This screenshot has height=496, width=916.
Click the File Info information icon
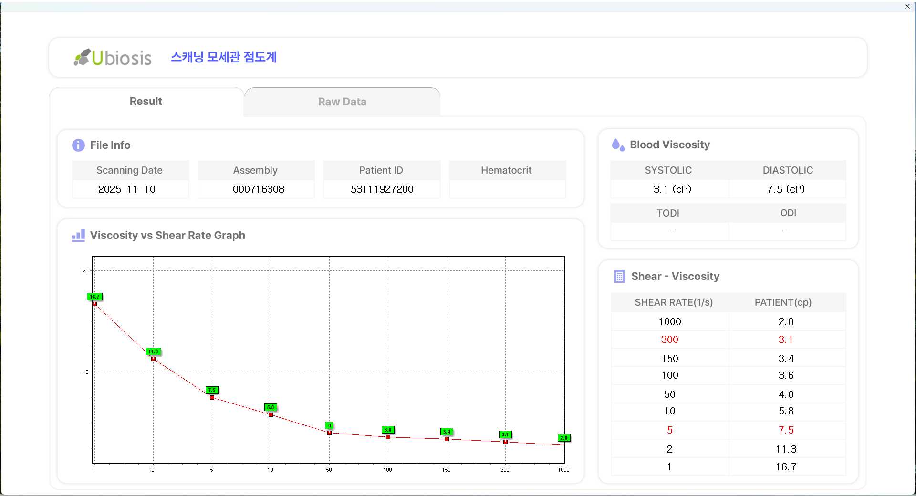pyautogui.click(x=78, y=145)
